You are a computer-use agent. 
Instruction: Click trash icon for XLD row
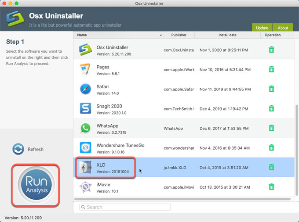pyautogui.click(x=272, y=167)
